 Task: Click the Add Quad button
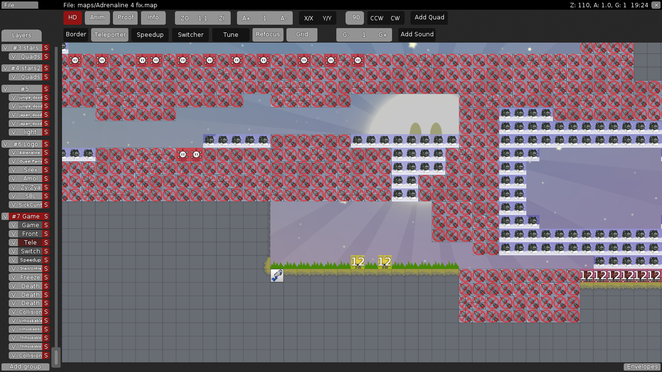(429, 18)
